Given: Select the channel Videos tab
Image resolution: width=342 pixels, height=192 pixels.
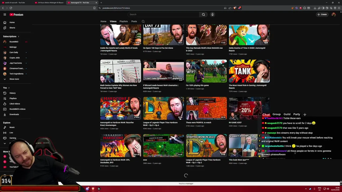Looking at the screenshot, I should [113, 21].
